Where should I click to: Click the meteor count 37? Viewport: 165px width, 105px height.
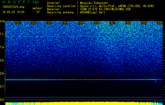pos(38,12)
